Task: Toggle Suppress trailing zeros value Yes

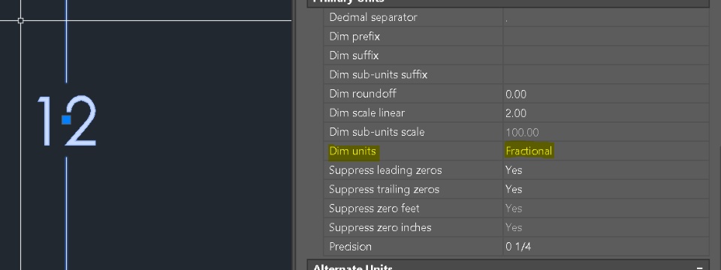Action: (605, 189)
